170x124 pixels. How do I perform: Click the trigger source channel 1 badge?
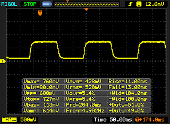tap(139, 4)
